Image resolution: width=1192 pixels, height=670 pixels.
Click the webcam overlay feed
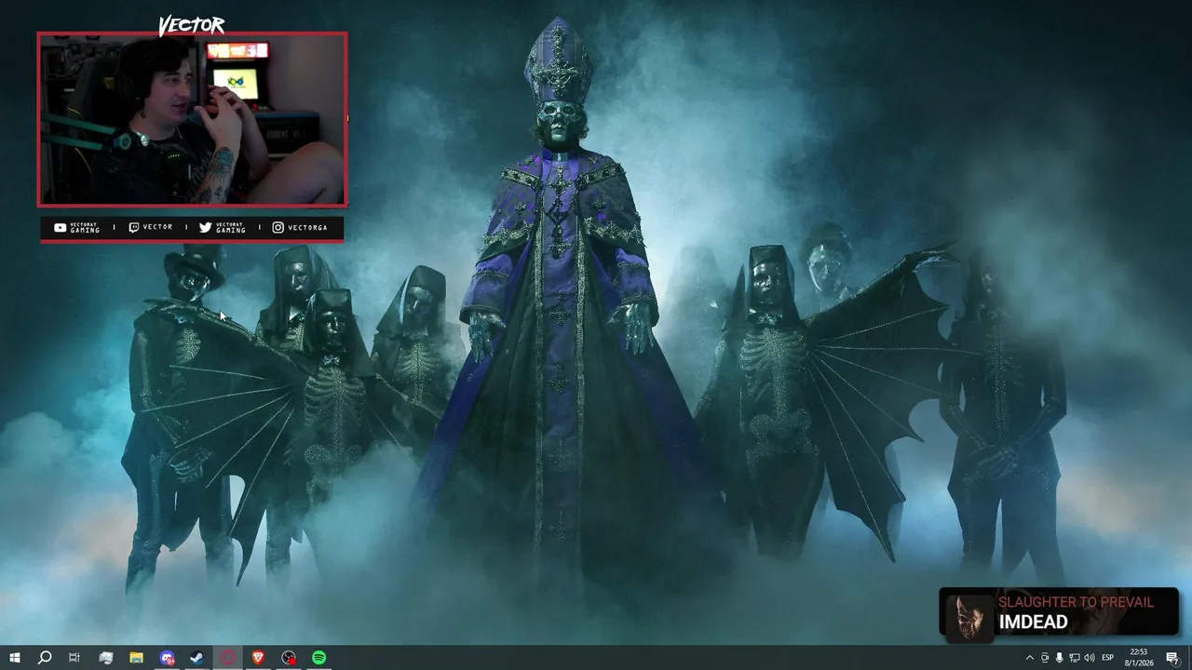click(192, 119)
